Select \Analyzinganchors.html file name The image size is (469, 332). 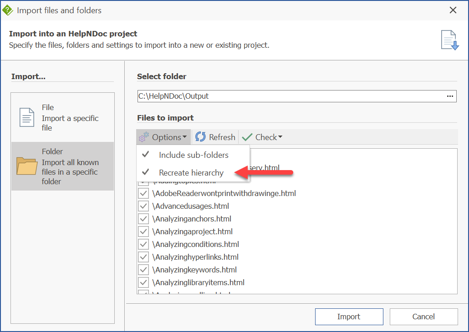pos(192,219)
